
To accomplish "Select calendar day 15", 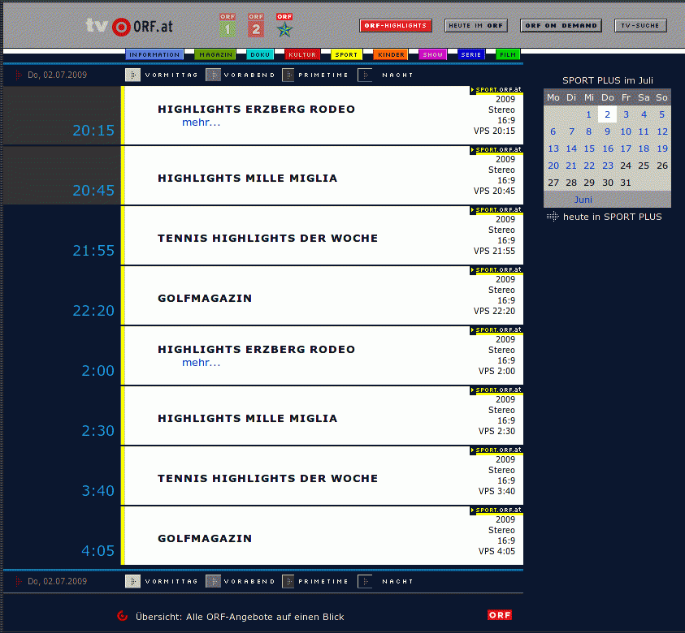I will pyautogui.click(x=589, y=149).
